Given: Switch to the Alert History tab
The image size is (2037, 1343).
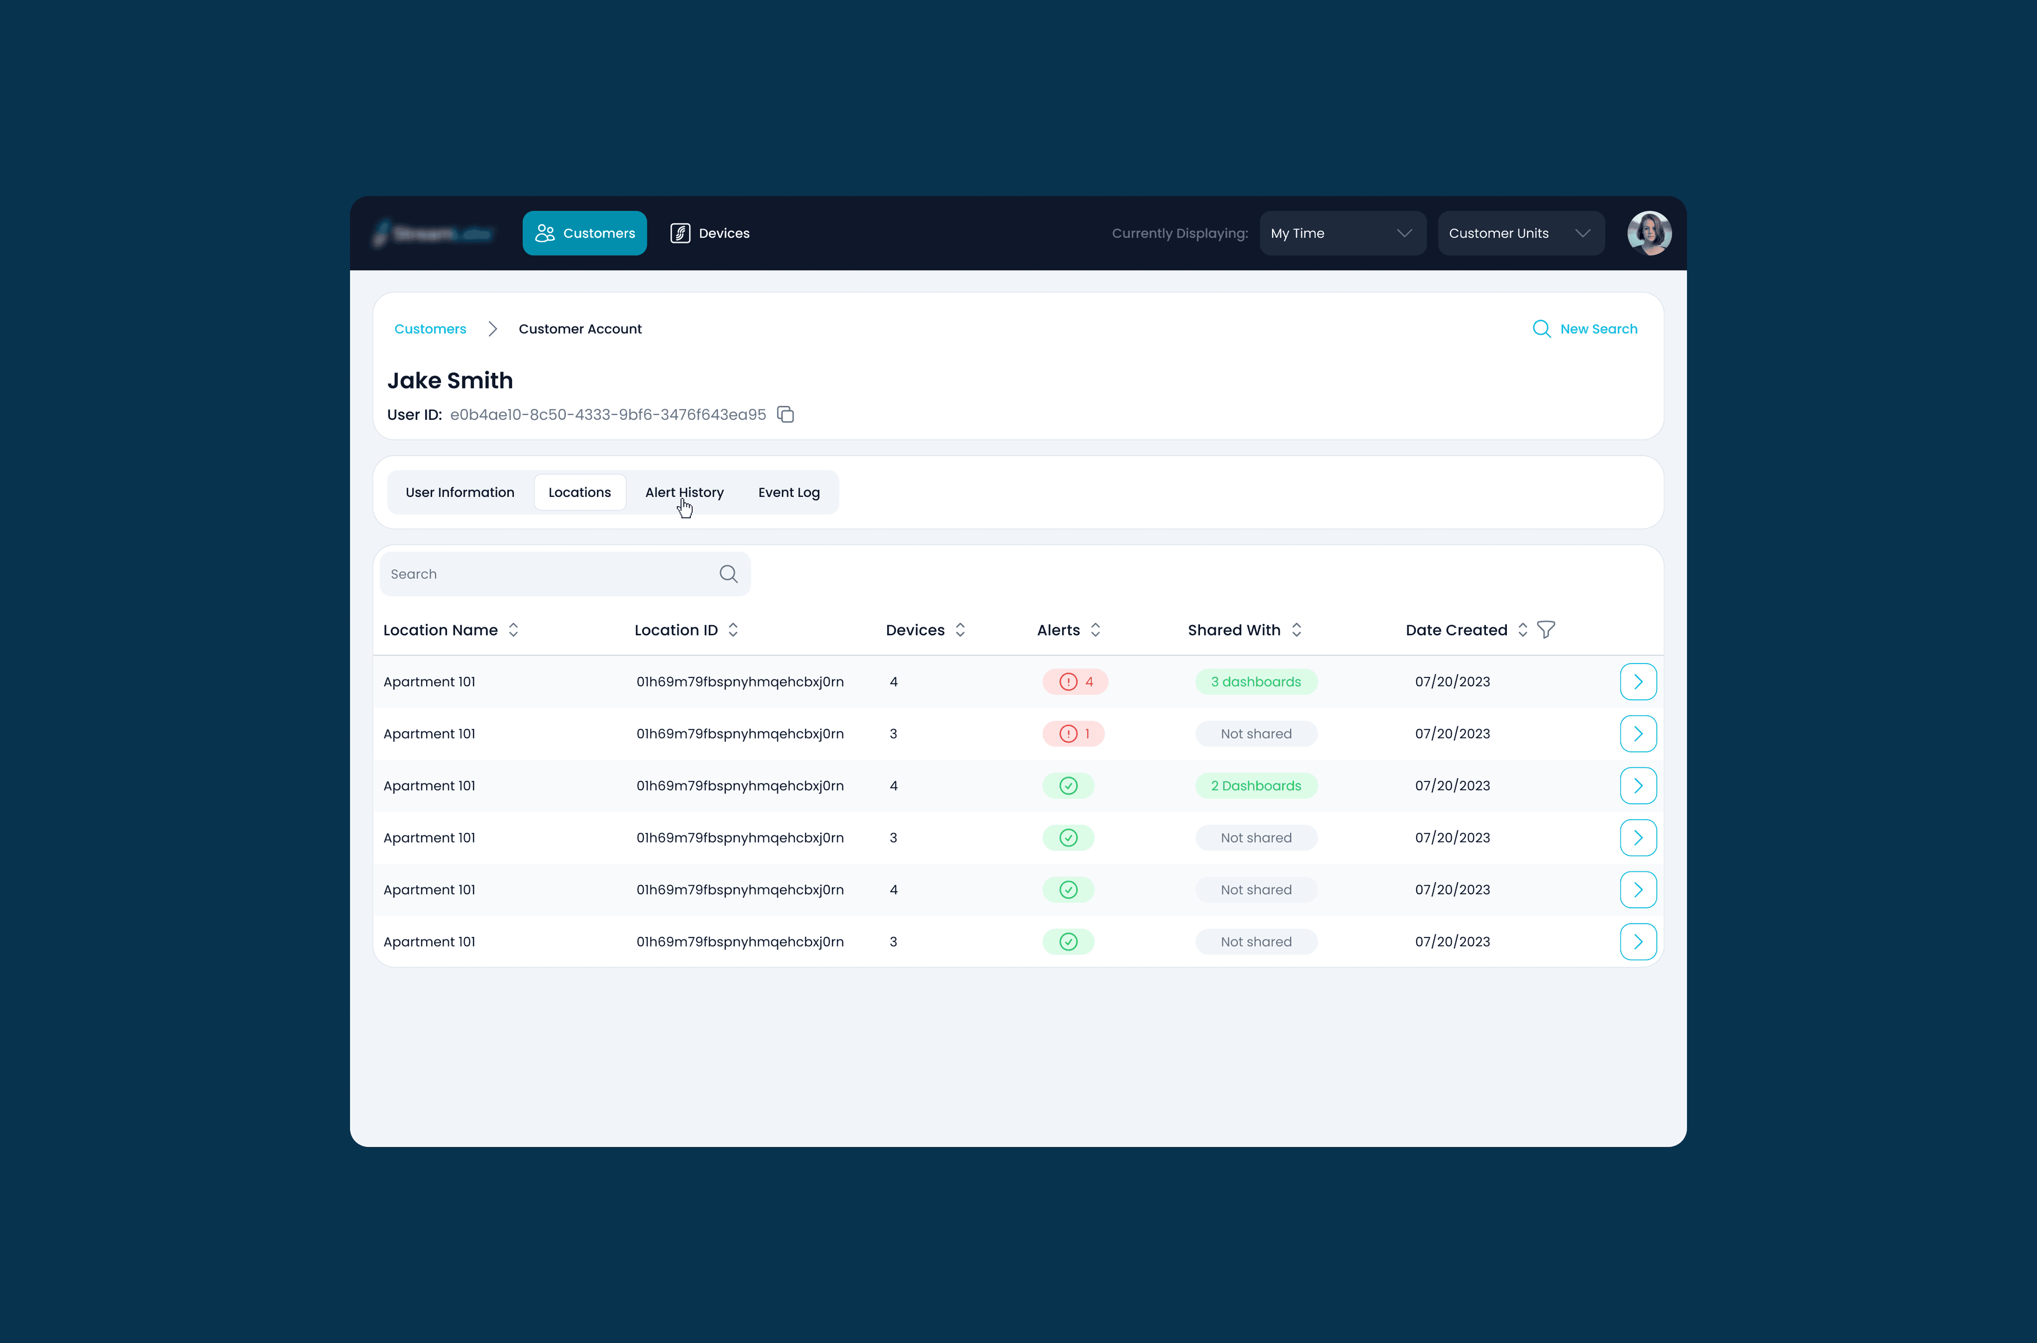Looking at the screenshot, I should (684, 492).
